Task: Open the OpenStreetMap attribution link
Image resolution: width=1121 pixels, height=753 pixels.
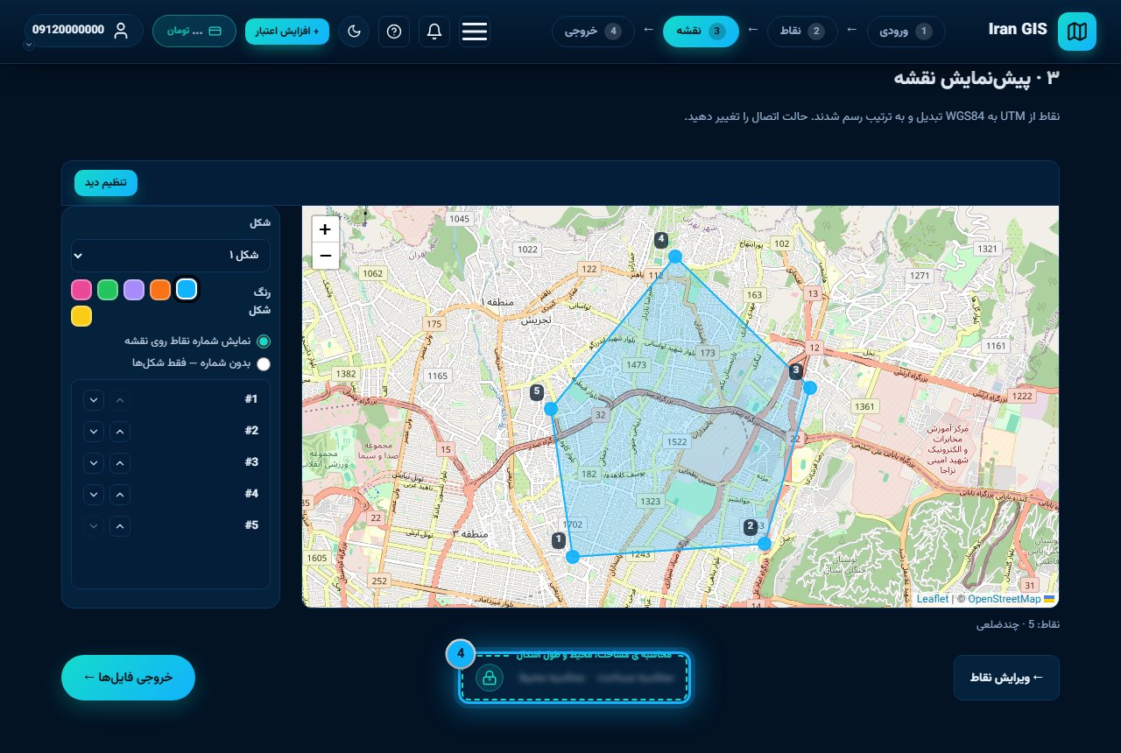Action: (1004, 599)
